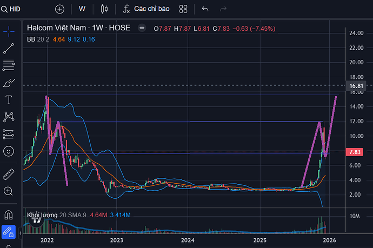
Task: Click the 7.83 current price label
Action: point(355,152)
